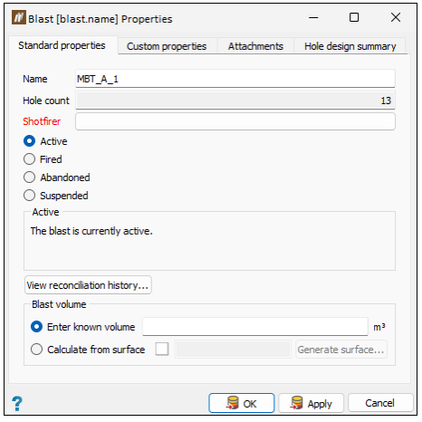422x422 pixels.
Task: Switch to the Custom properties tab
Action: point(167,46)
